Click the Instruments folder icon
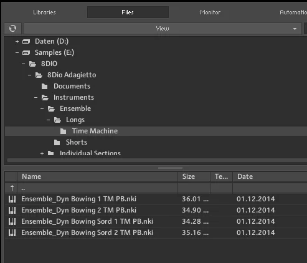 pos(45,98)
